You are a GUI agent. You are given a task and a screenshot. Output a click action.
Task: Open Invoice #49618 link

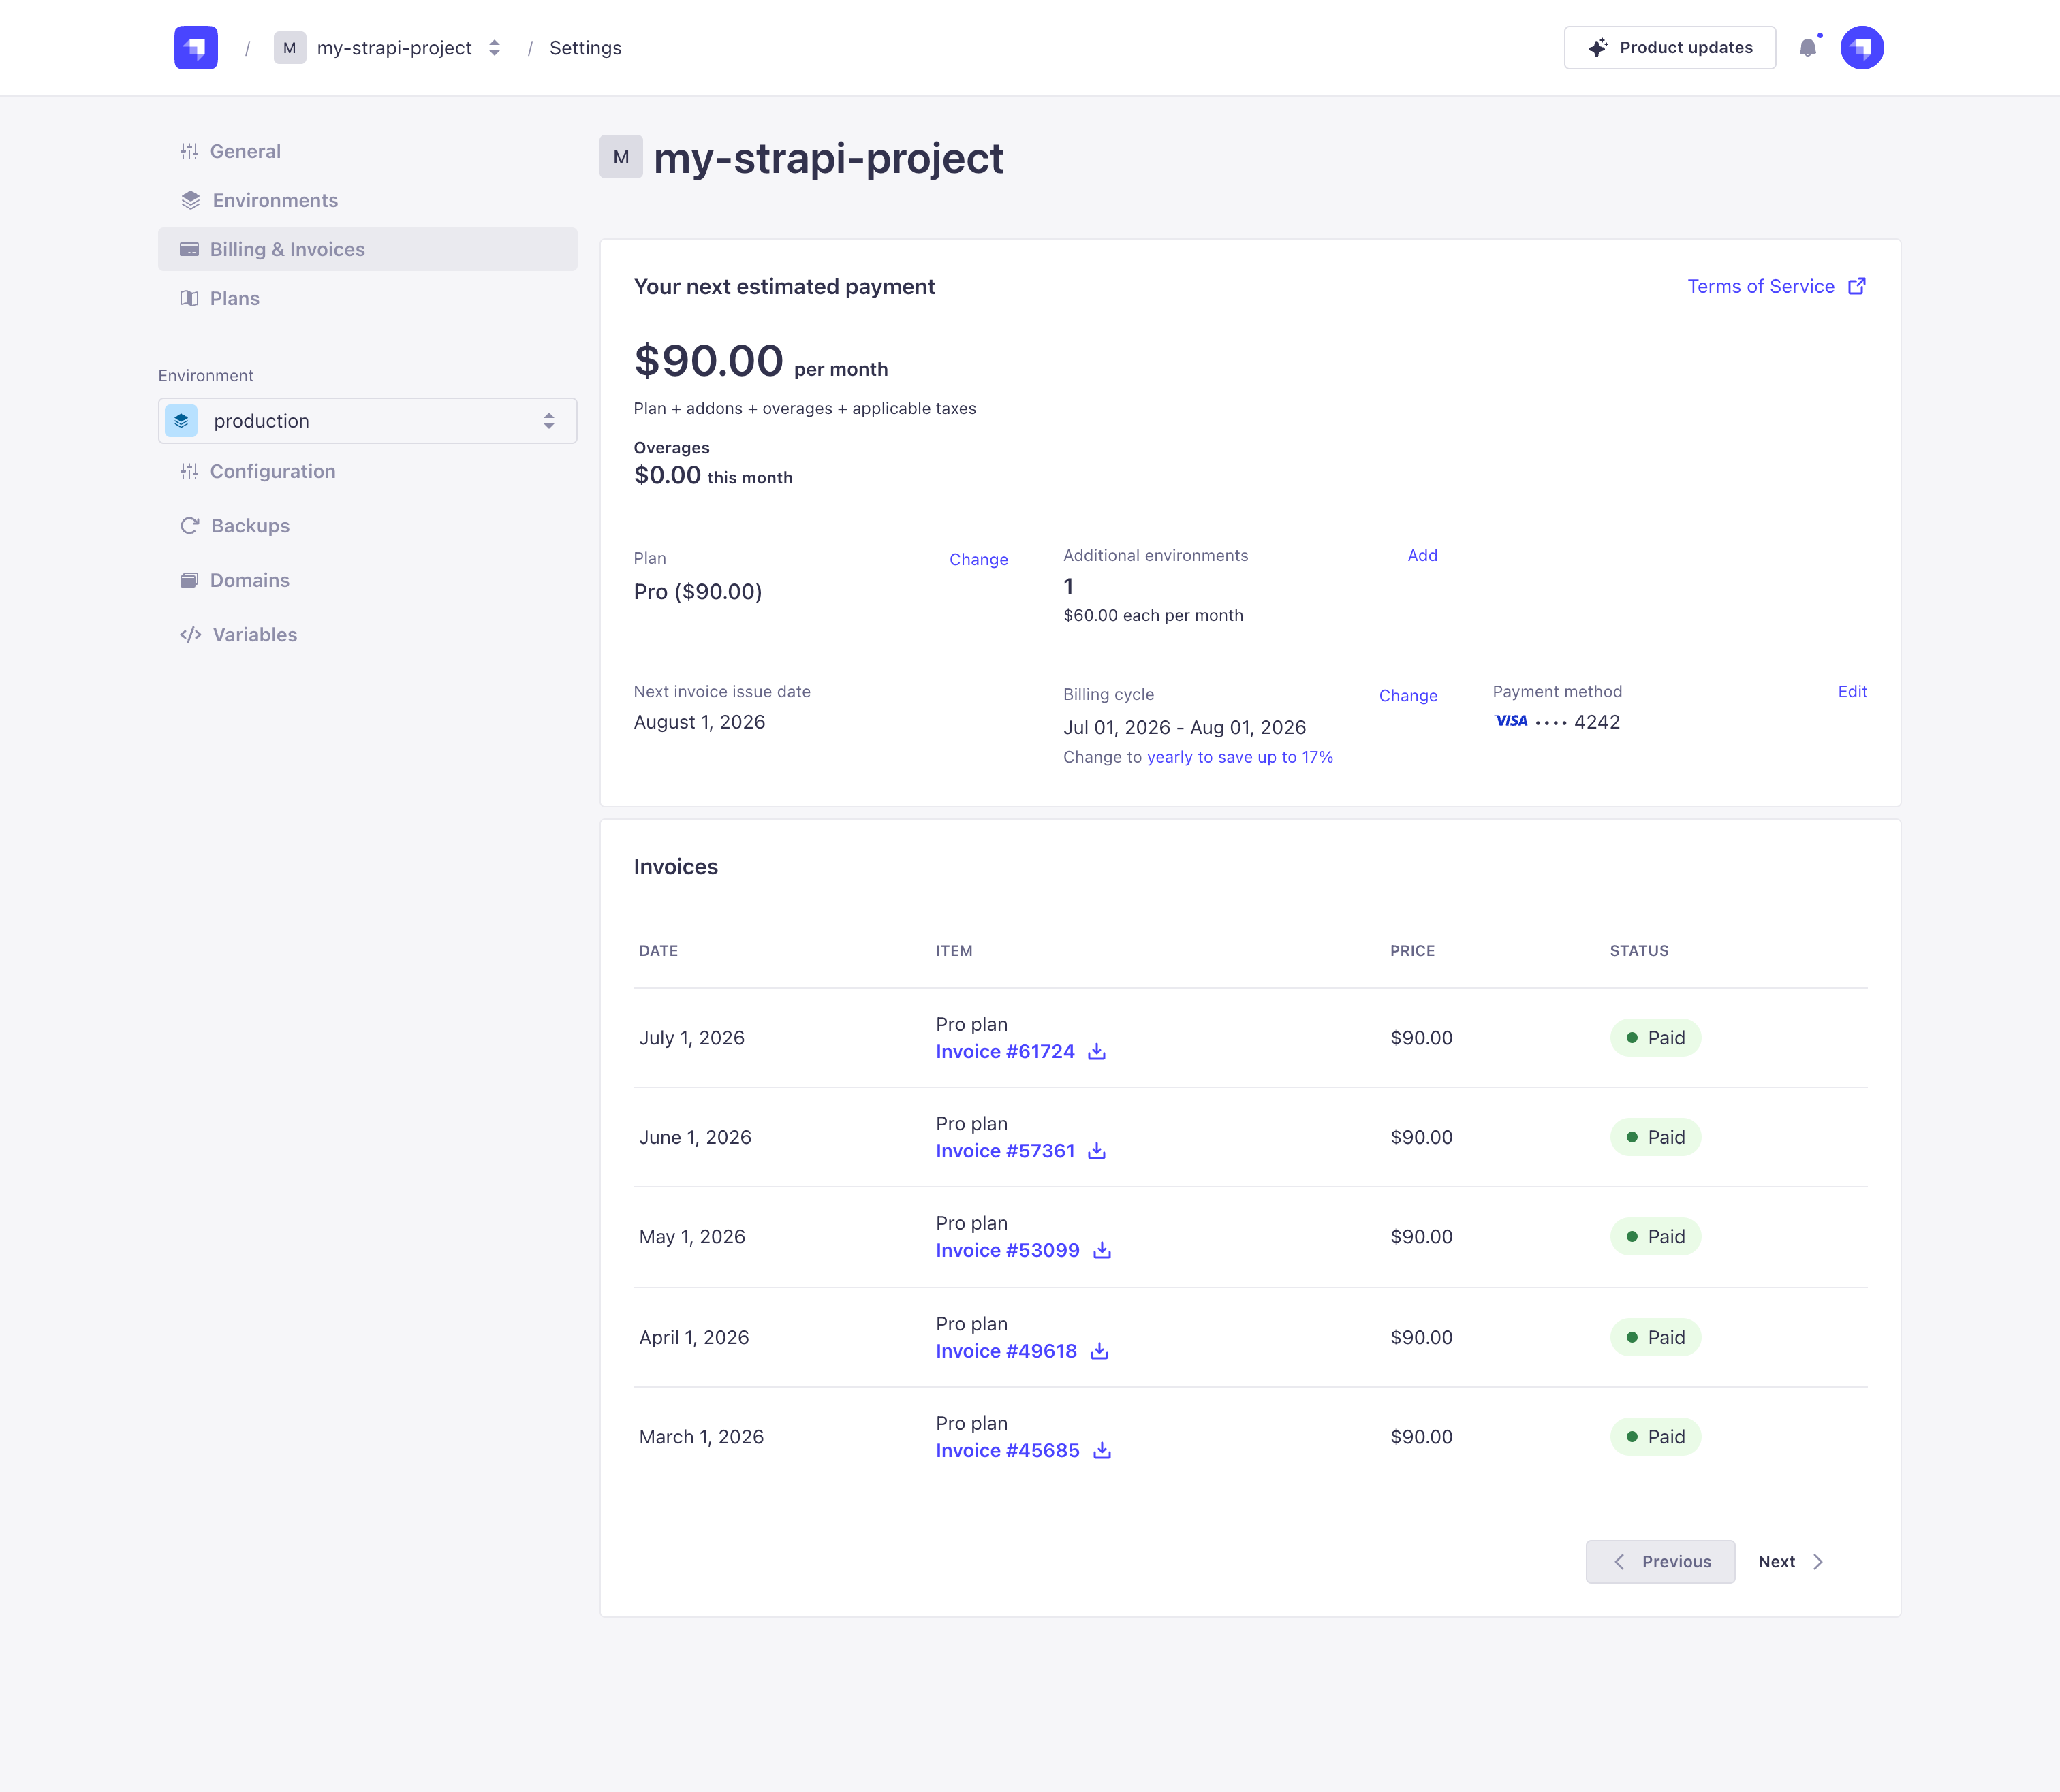pos(1005,1351)
